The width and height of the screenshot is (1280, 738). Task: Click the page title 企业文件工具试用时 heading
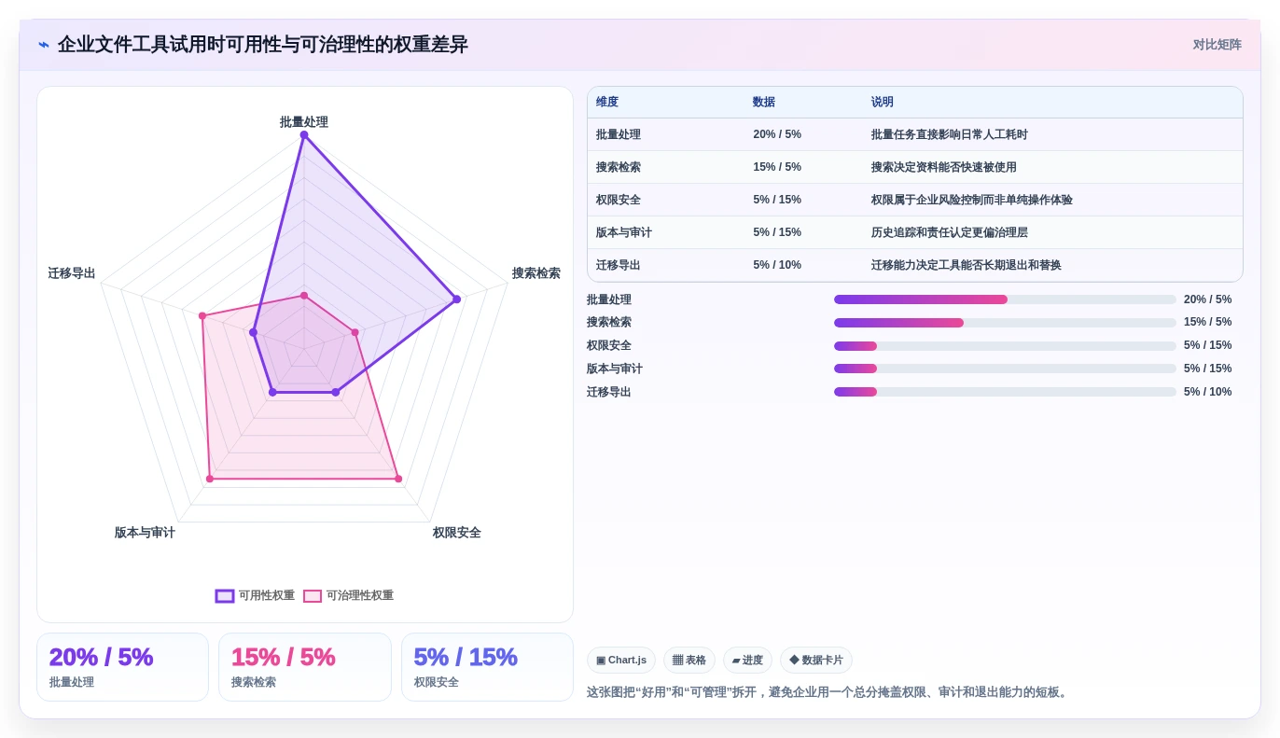point(263,45)
